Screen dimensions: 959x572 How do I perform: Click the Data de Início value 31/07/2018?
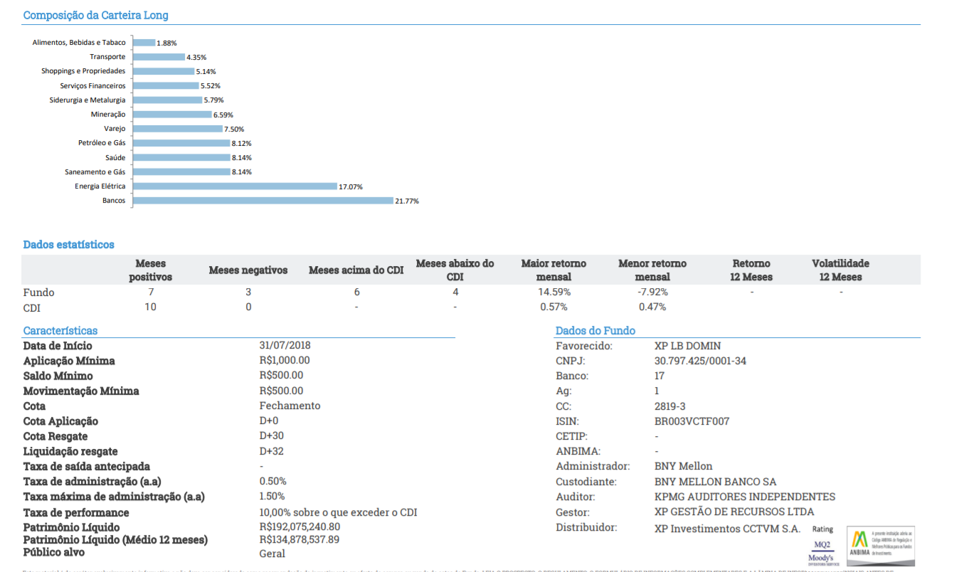click(285, 346)
